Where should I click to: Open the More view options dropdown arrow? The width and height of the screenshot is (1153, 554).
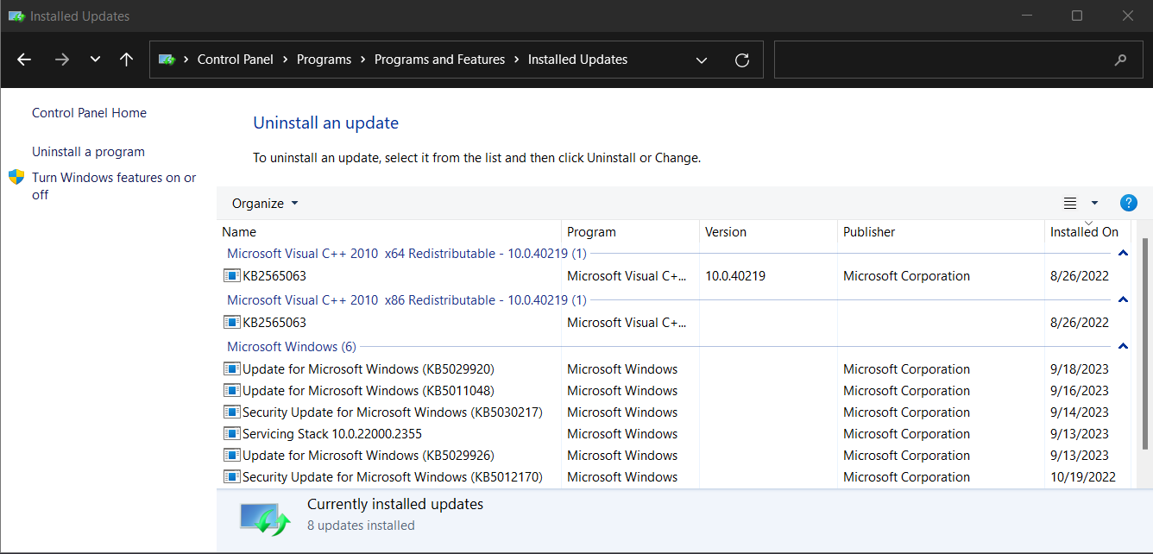(1094, 204)
